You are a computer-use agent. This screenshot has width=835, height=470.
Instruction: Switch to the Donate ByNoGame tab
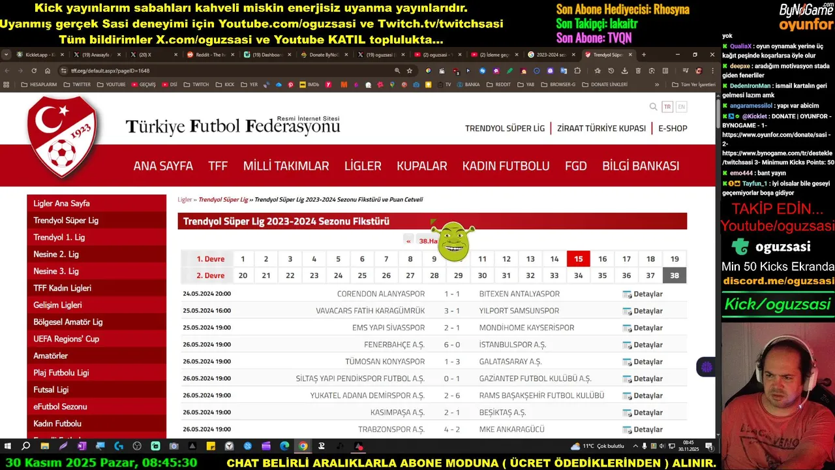coord(324,55)
